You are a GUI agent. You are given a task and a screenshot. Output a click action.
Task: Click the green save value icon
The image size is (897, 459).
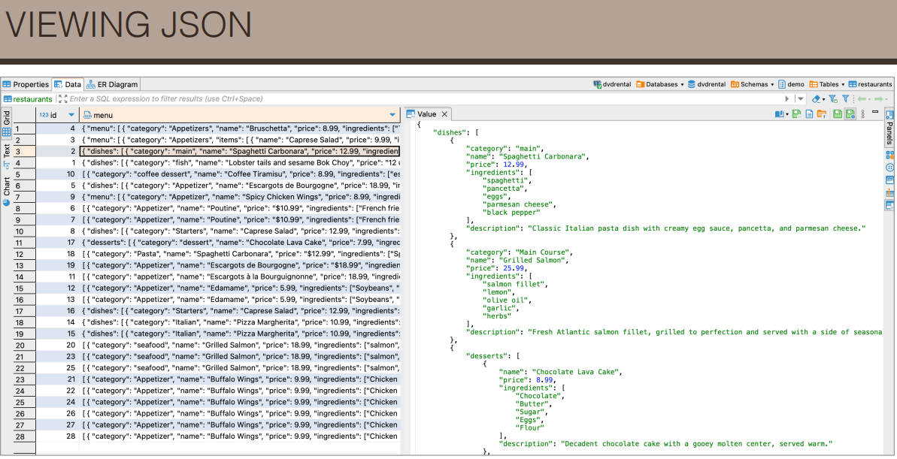point(838,114)
